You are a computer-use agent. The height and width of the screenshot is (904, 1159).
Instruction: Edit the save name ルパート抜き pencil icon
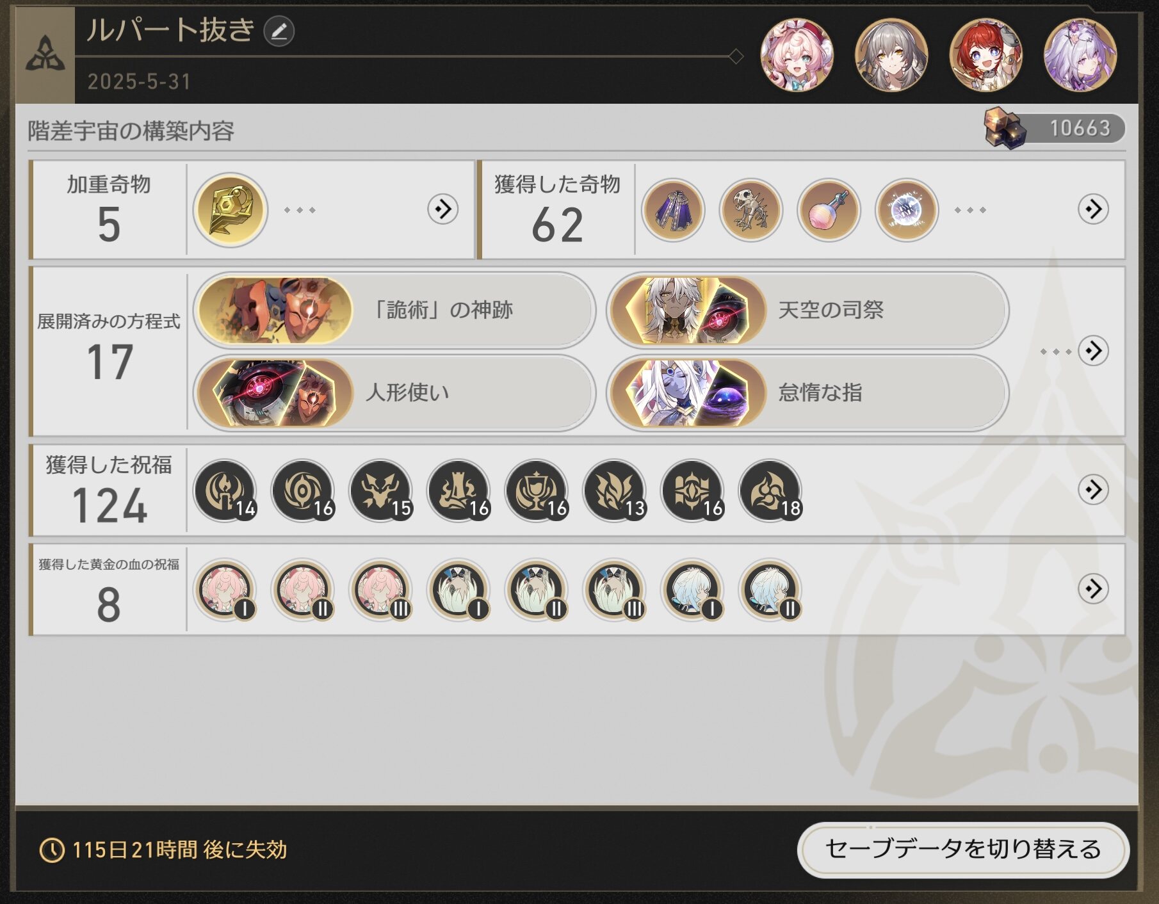tap(279, 31)
